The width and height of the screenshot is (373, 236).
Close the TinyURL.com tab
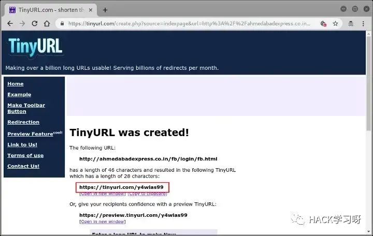point(91,10)
